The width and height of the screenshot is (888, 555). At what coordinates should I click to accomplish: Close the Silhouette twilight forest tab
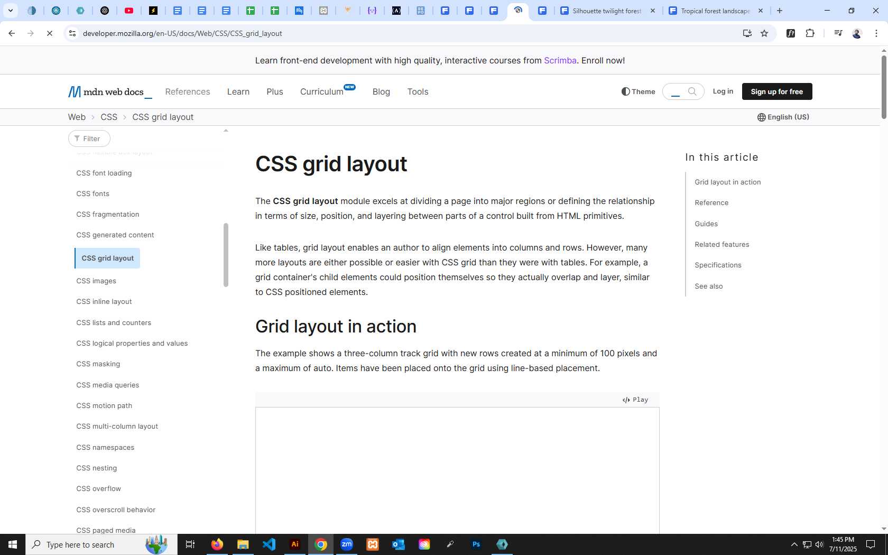click(653, 11)
